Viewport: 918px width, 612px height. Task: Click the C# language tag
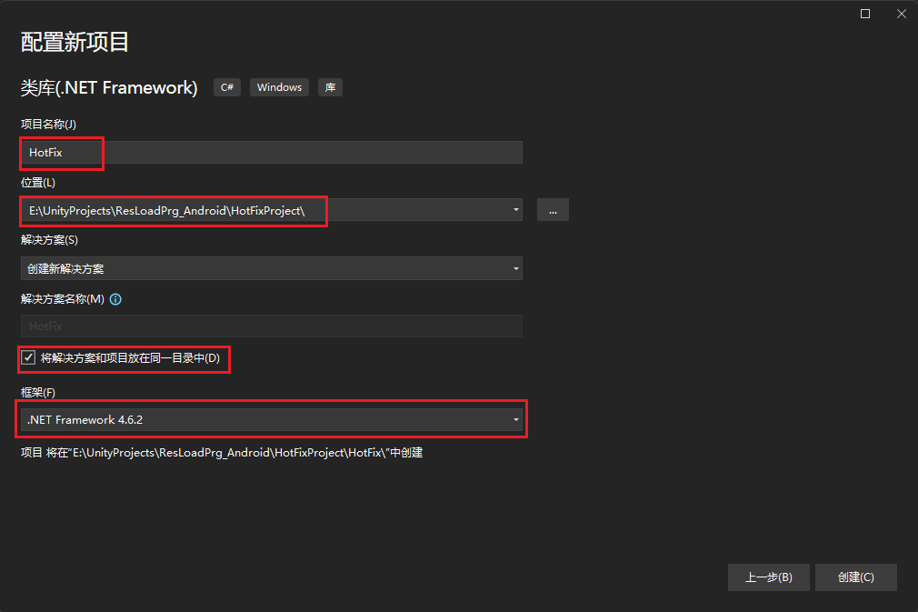pyautogui.click(x=227, y=87)
